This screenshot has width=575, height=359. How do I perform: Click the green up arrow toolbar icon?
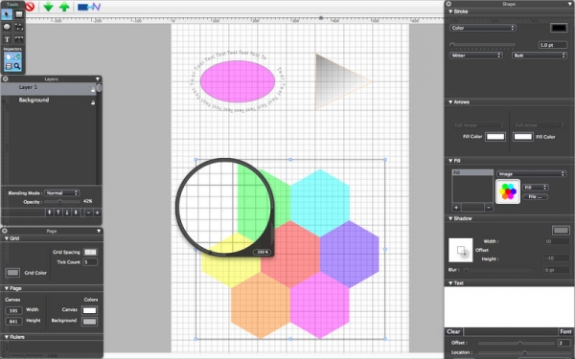(64, 7)
